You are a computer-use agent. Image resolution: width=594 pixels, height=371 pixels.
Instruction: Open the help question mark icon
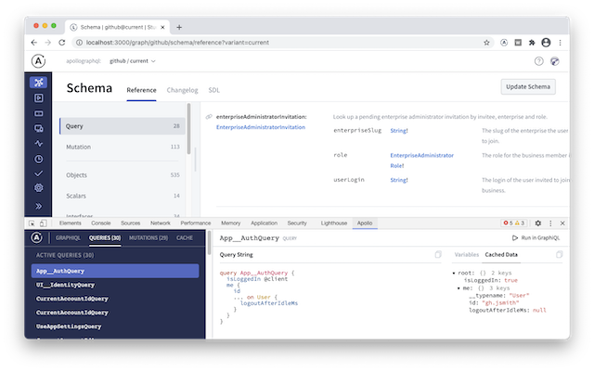(x=538, y=61)
